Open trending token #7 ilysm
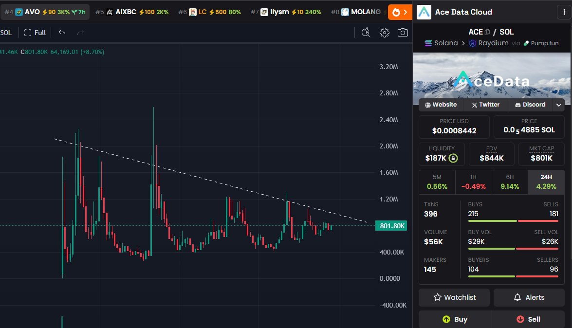572x328 pixels. point(286,12)
